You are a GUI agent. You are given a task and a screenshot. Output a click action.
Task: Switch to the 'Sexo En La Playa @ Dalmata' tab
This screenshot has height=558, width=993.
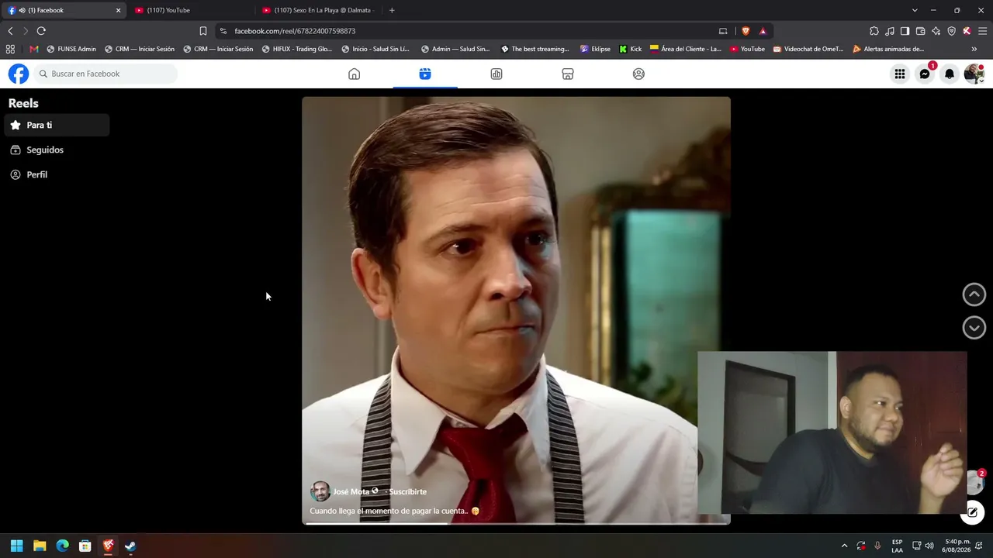tap(318, 10)
